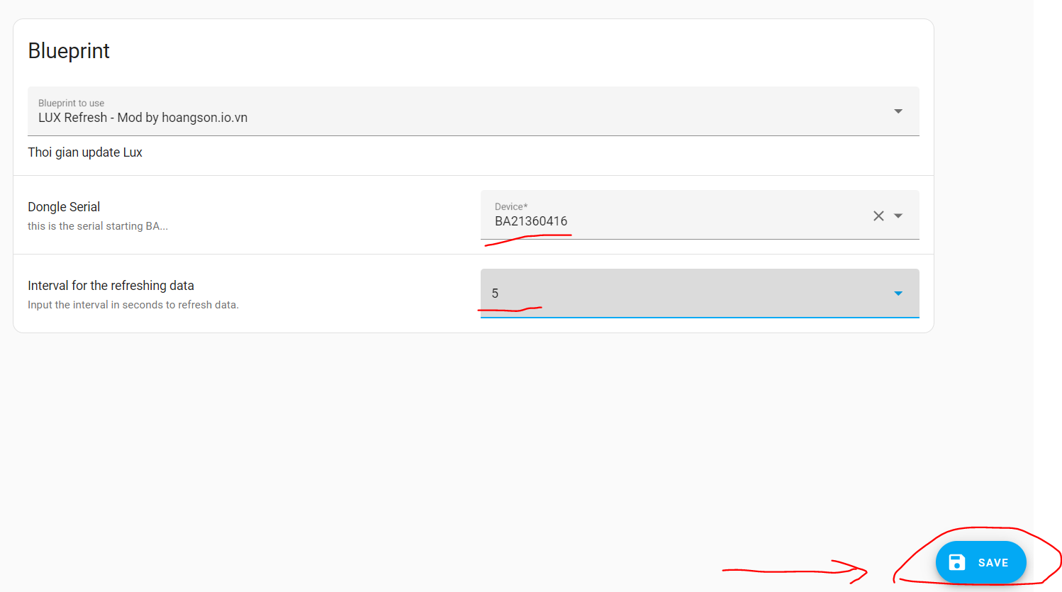Viewport: 1062px width, 592px height.
Task: Click the Blueprint heading text
Action: (69, 51)
